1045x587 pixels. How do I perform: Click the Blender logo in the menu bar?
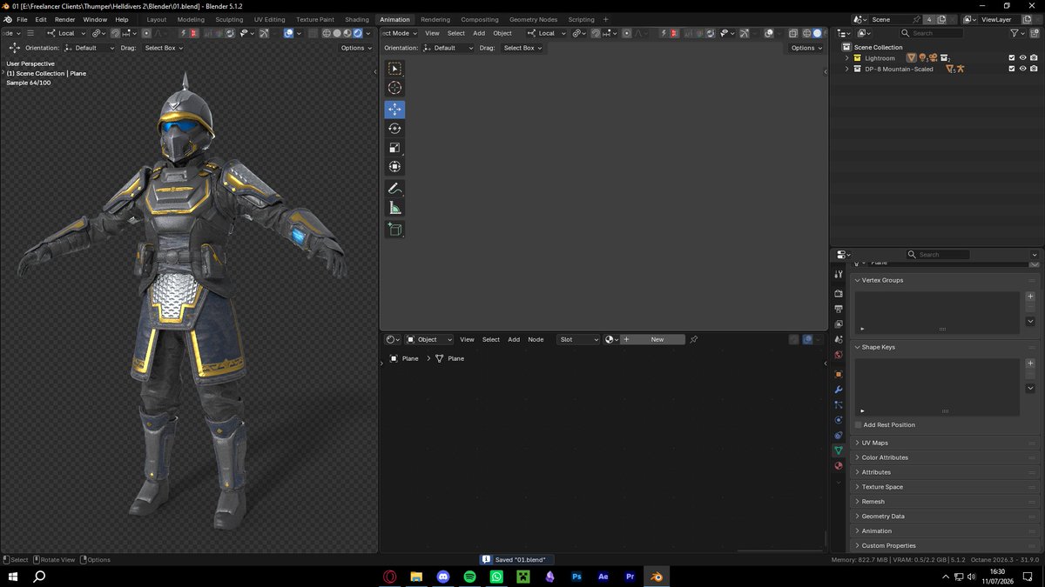pyautogui.click(x=8, y=19)
